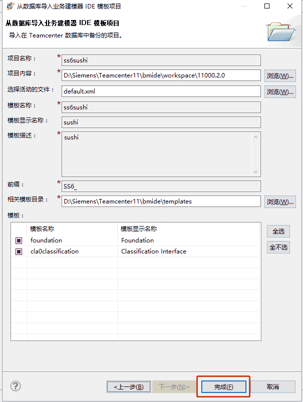The width and height of the screenshot is (303, 402).
Task: Maximize the import dialog window
Action: (267, 6)
